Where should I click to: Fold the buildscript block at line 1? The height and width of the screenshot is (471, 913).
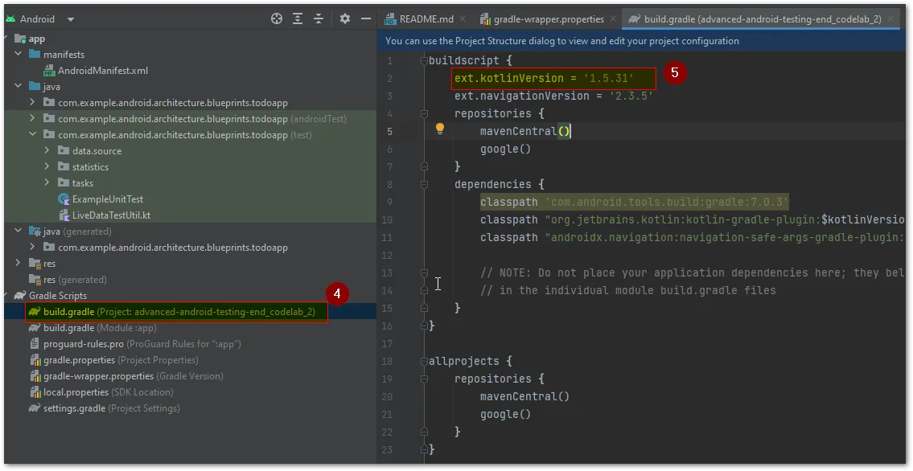tap(424, 60)
